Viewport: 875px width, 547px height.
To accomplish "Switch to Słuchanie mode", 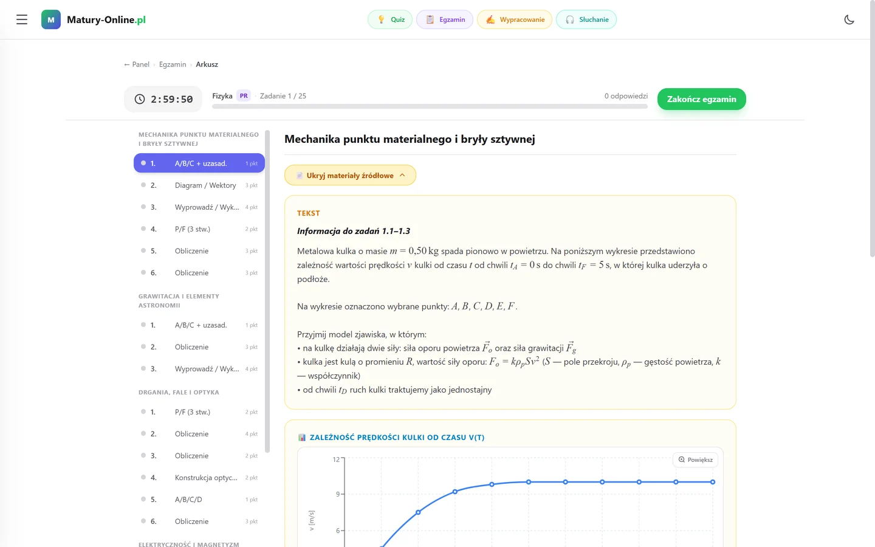I will (586, 19).
